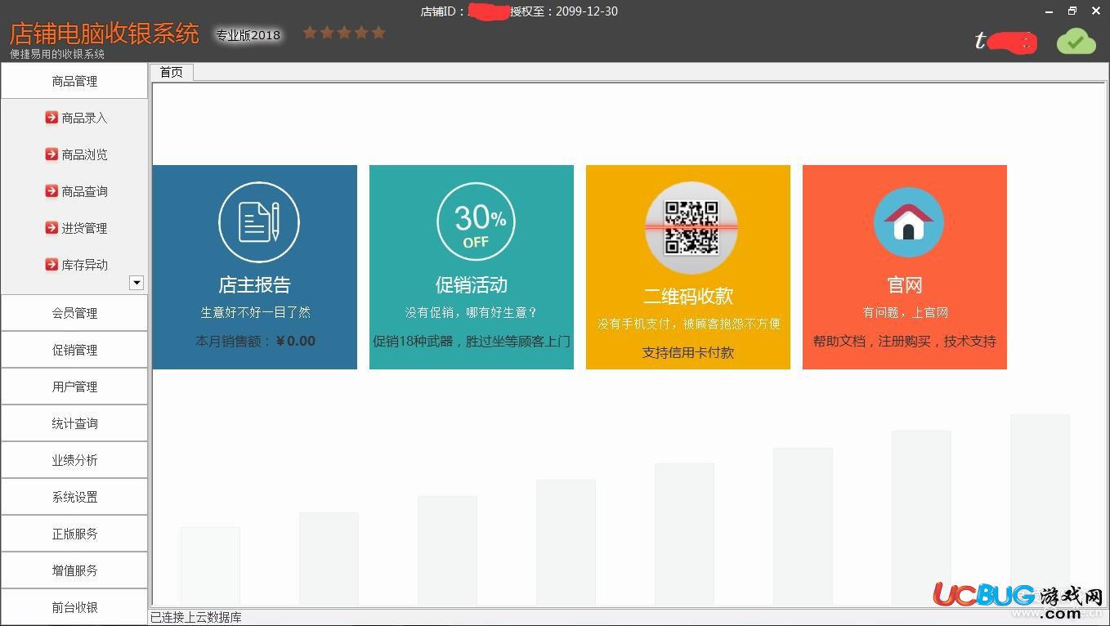Open 前台收银 sidebar section

click(74, 607)
